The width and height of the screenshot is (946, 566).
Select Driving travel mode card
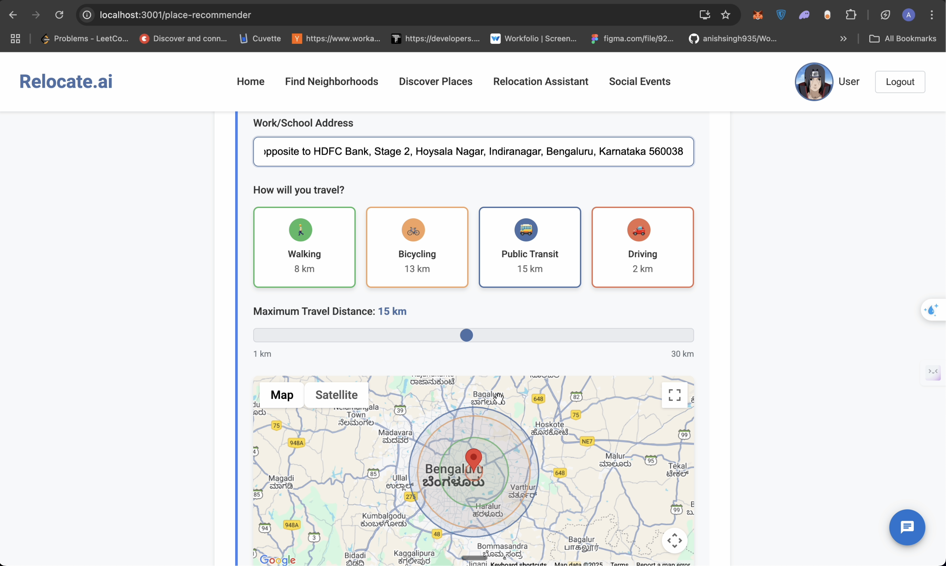643,247
